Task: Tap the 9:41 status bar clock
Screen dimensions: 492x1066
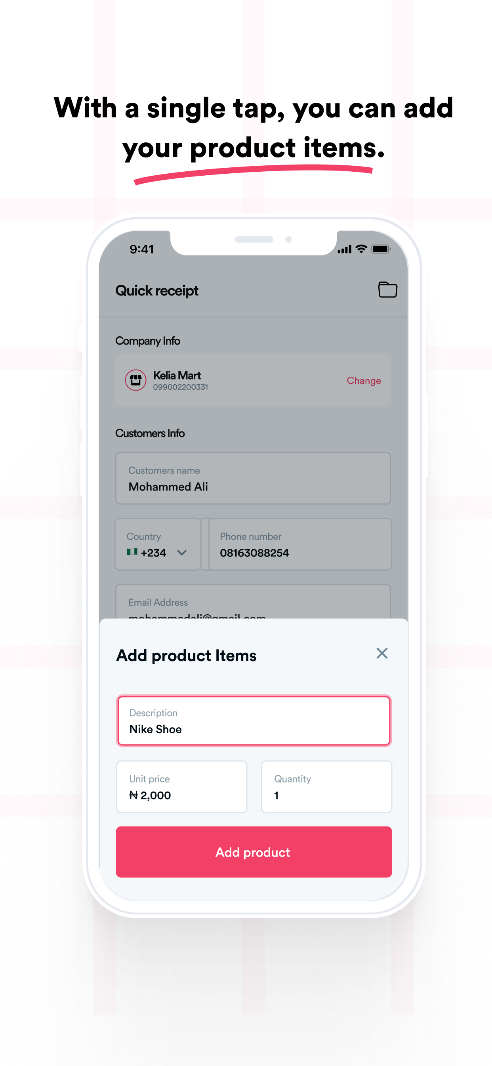Action: (142, 249)
